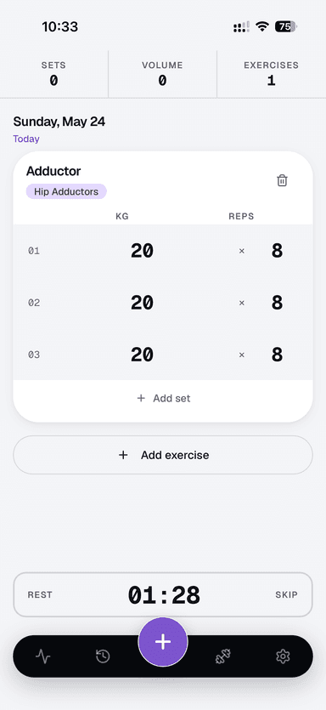The width and height of the screenshot is (326, 710).
Task: Open workout history clock icon
Action: 103,656
